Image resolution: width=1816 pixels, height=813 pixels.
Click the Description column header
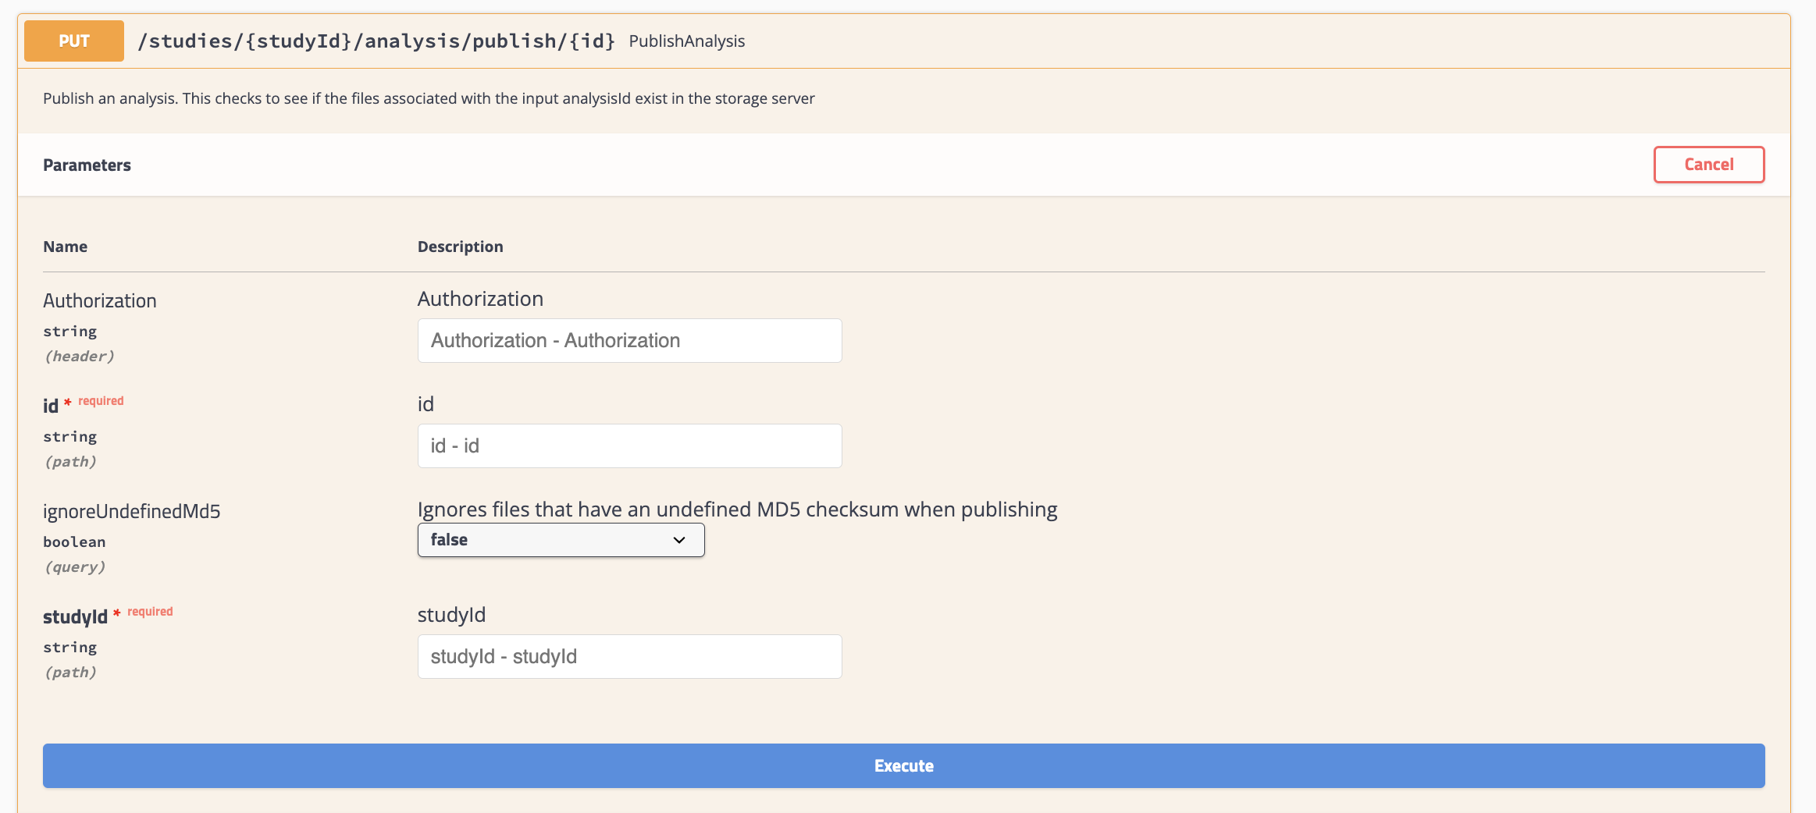(460, 247)
